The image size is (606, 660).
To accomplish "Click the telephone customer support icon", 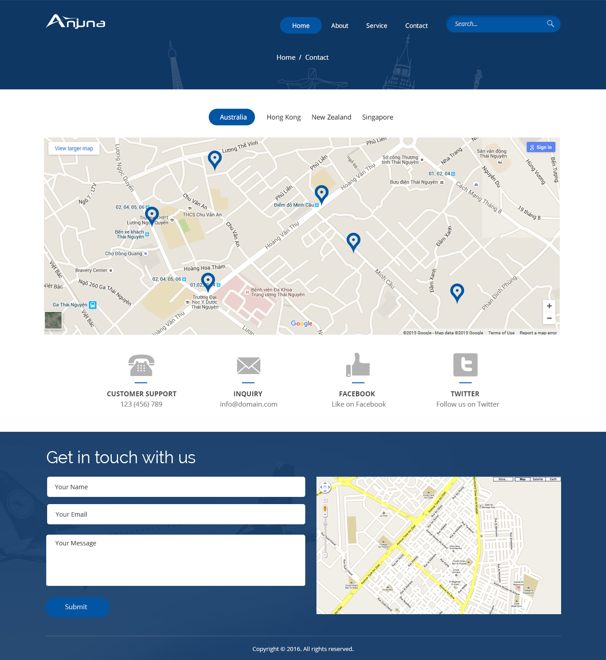I will [x=141, y=365].
